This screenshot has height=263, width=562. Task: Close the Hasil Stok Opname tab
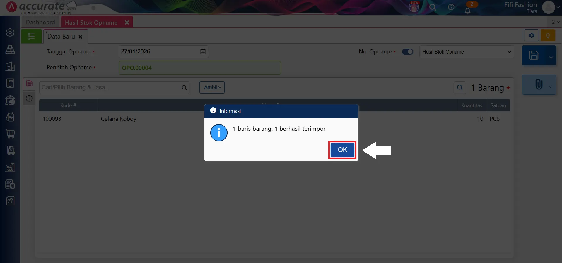pyautogui.click(x=127, y=23)
